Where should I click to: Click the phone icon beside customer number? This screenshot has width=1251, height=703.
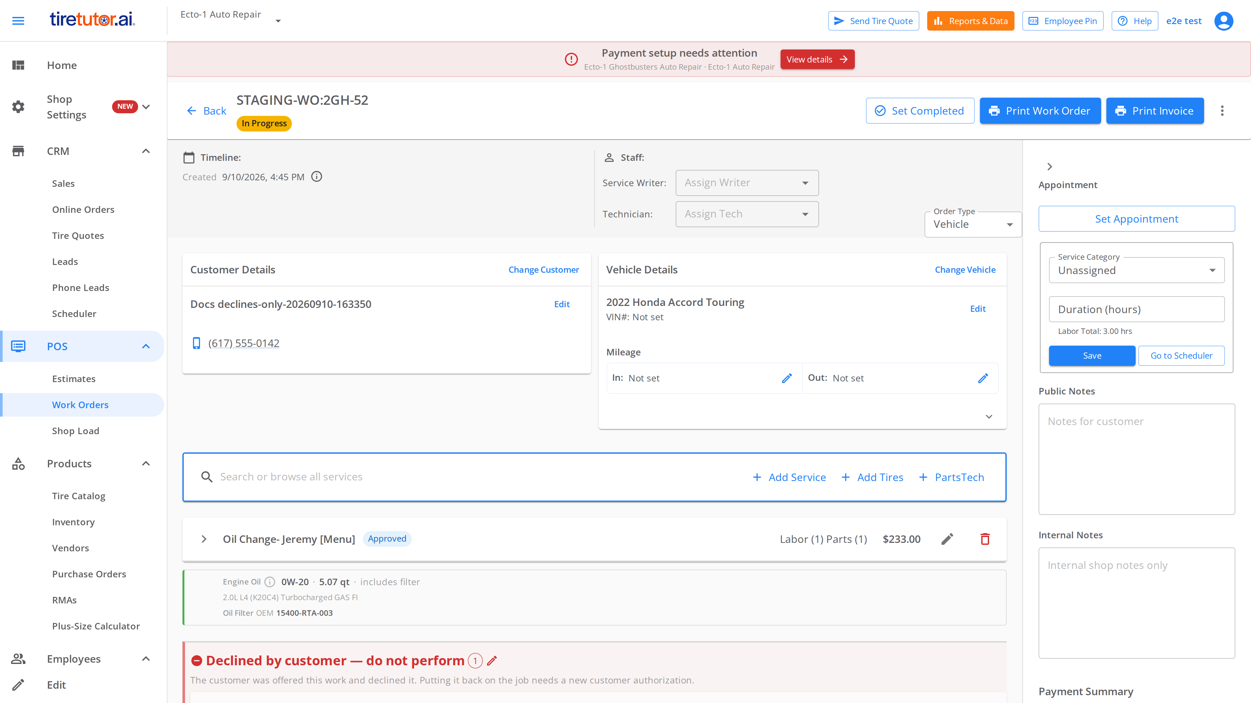(196, 343)
